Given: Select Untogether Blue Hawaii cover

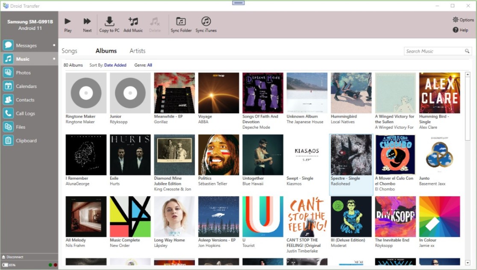Looking at the screenshot, I should point(263,155).
